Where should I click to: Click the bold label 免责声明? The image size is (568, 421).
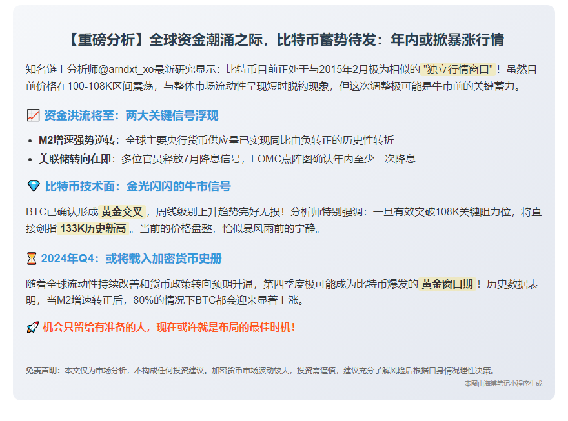point(43,370)
